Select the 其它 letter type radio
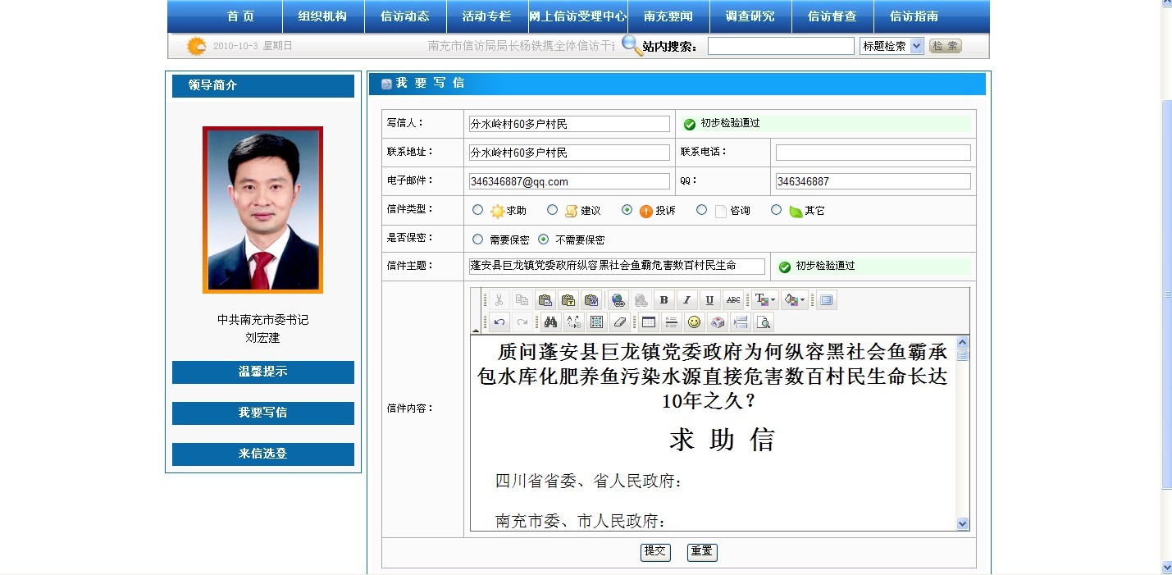 tap(777, 210)
